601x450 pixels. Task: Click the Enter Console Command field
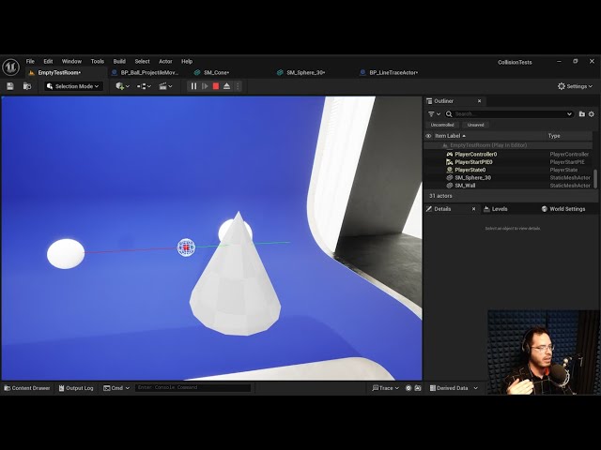pyautogui.click(x=193, y=388)
